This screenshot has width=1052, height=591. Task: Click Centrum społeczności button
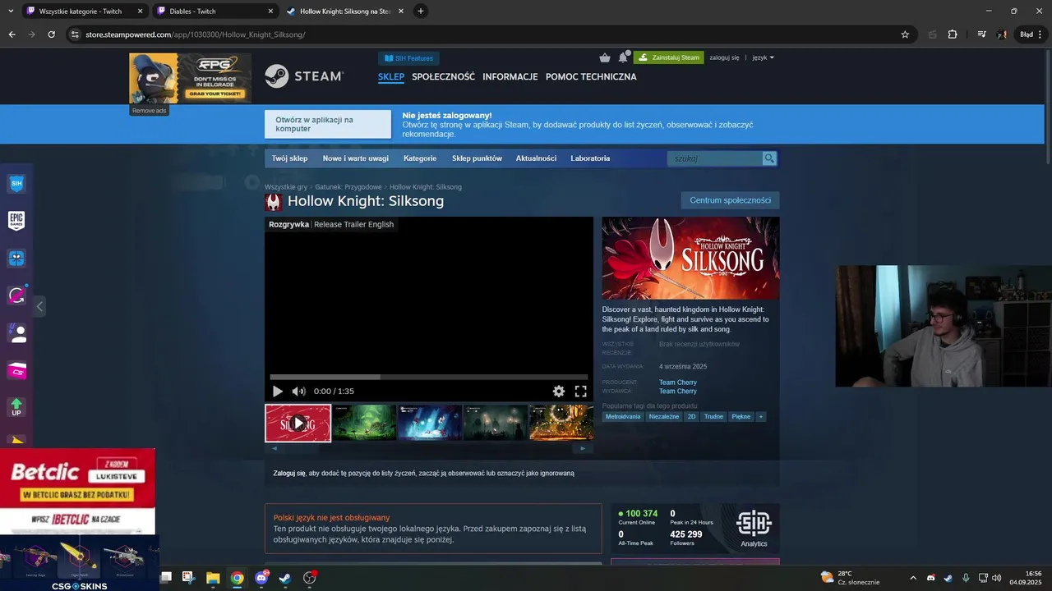tap(730, 200)
